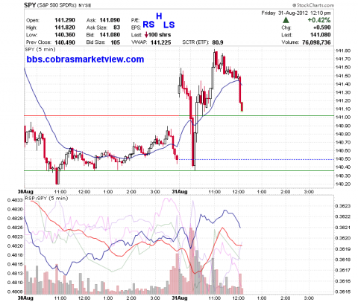The width and height of the screenshot is (358, 302).
Task: Click the RSP:SPY (5 min) panel label
Action: (x=46, y=198)
